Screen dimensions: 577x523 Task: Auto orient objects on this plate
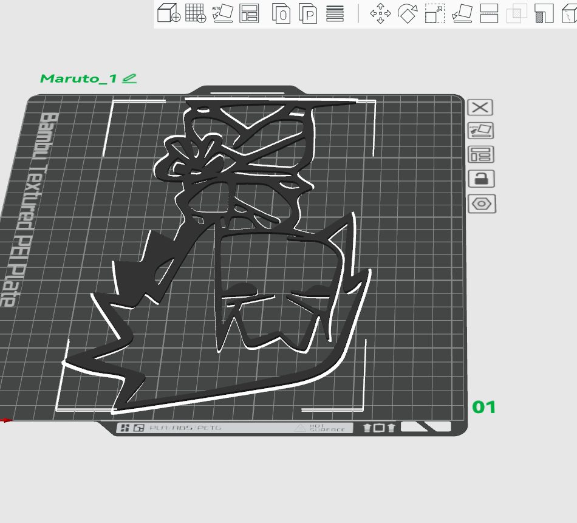[480, 131]
